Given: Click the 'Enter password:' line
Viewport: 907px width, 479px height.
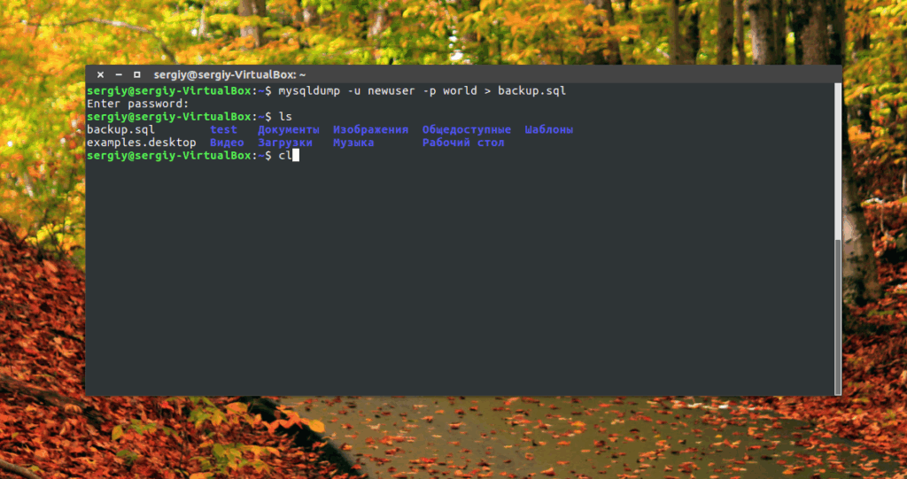Looking at the screenshot, I should coord(138,104).
